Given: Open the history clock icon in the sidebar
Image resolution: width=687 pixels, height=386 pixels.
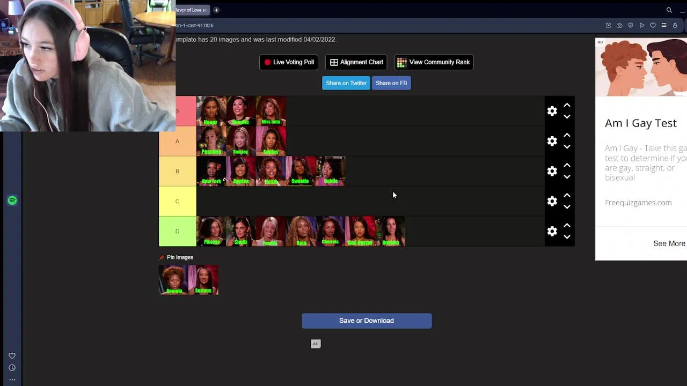Looking at the screenshot, I should pyautogui.click(x=12, y=368).
